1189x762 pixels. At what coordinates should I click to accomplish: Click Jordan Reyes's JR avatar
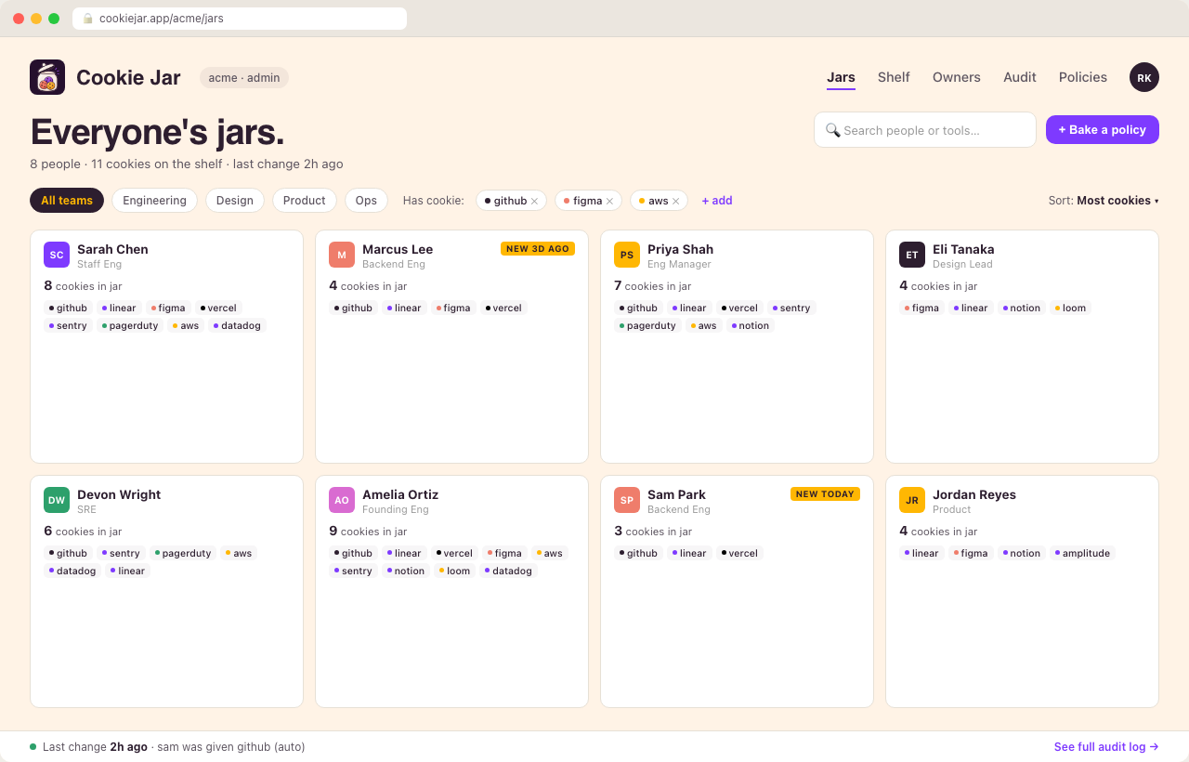[x=912, y=500]
